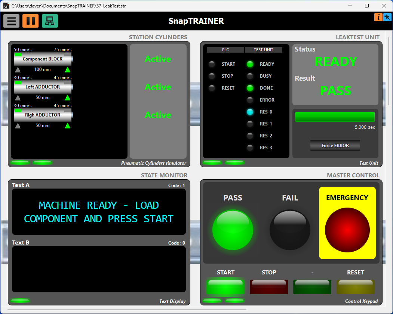Click the 'Control Keypad' label

361,301
